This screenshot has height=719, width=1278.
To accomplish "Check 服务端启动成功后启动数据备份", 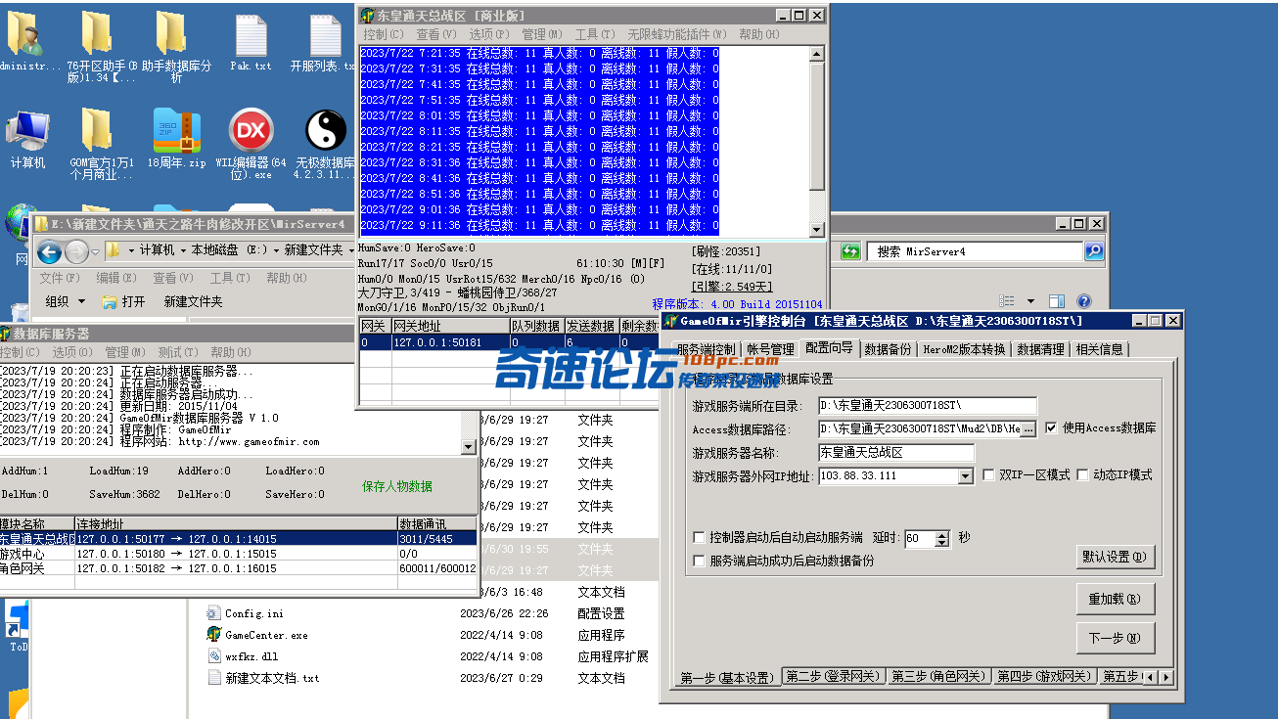I will (x=699, y=561).
